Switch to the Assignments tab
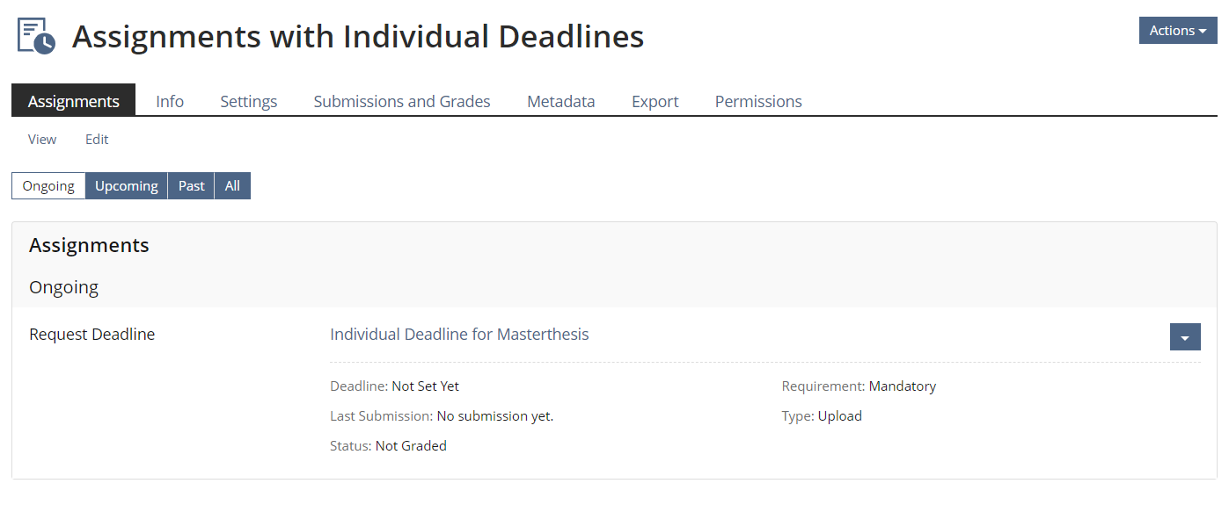Screen dimensions: 1229x505 [74, 101]
